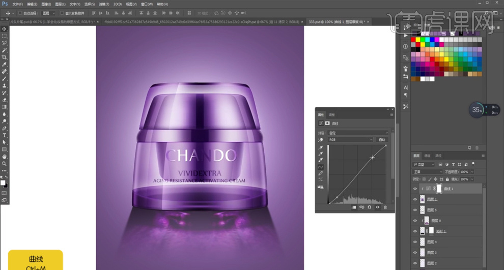504x270 pixels.
Task: Open the layer filter type dropdown
Action: (424, 164)
